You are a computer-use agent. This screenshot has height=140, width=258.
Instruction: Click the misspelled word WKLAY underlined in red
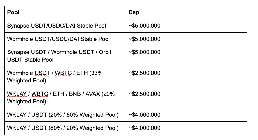pyautogui.click(x=17, y=94)
